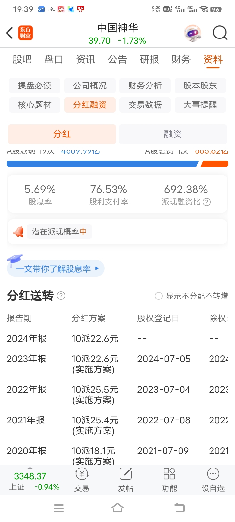235x522 pixels.
Task: Tap the 潜在派现概率中 label
Action: coord(59,232)
